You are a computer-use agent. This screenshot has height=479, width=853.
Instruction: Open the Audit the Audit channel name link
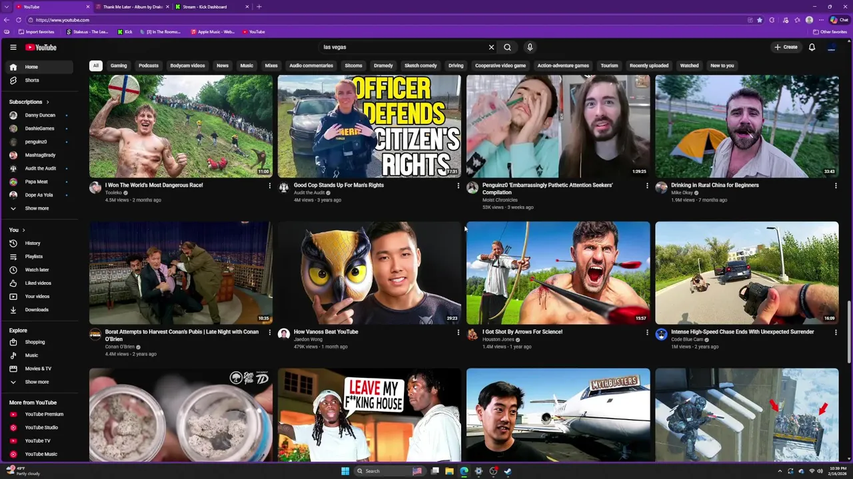[309, 193]
